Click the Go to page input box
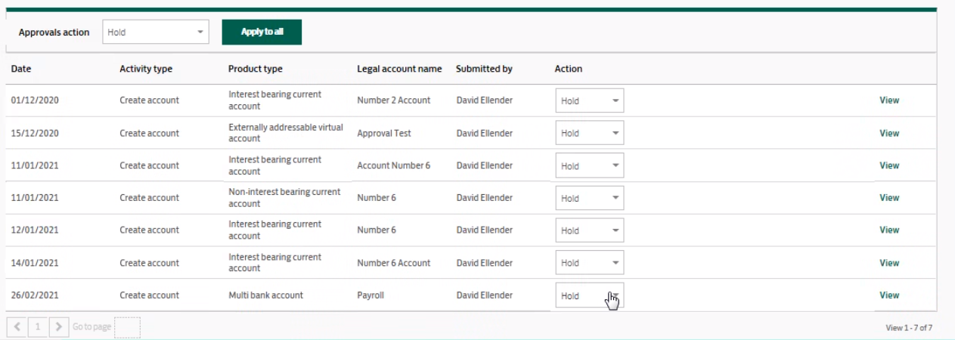This screenshot has width=955, height=340. [127, 327]
